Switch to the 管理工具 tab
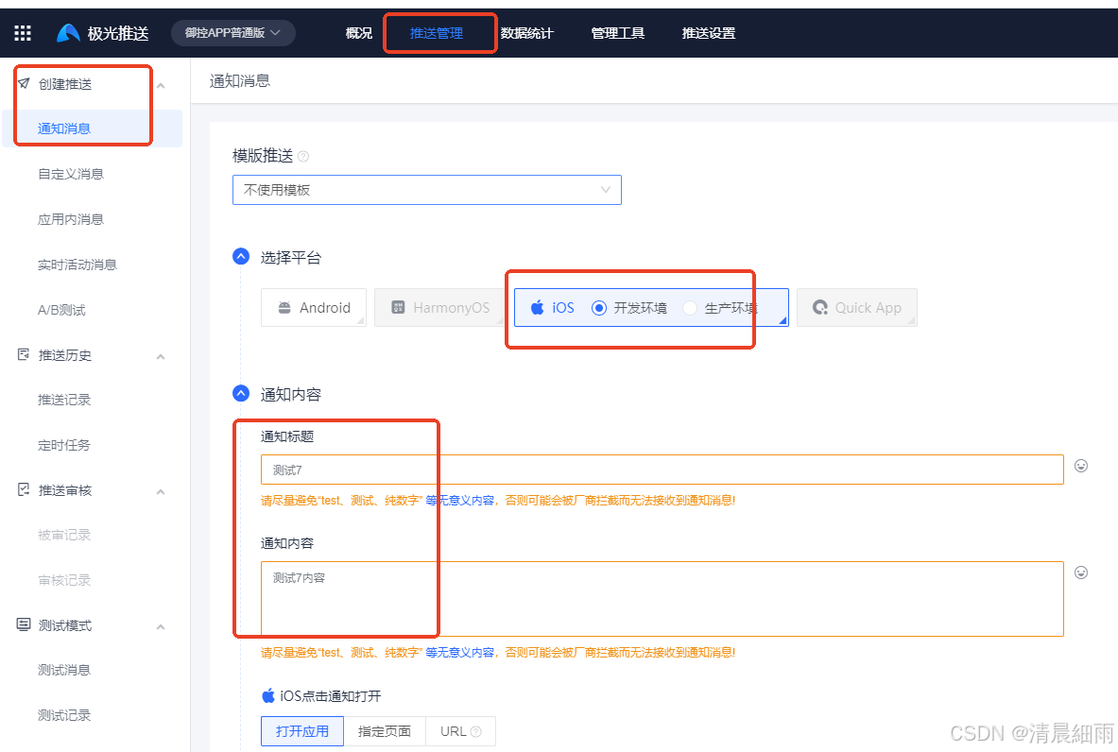Screen dimensions: 1118x752 (618, 33)
